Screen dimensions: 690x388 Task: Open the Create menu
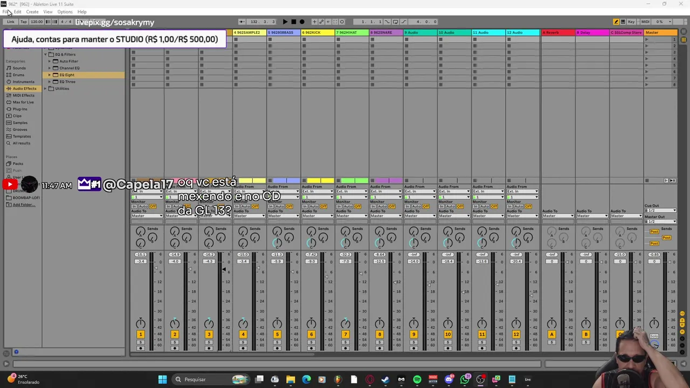(32, 12)
